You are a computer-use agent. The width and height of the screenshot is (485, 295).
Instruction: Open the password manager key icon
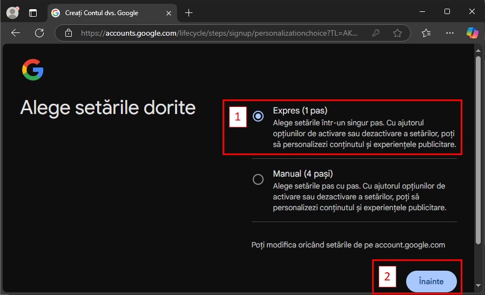[376, 33]
